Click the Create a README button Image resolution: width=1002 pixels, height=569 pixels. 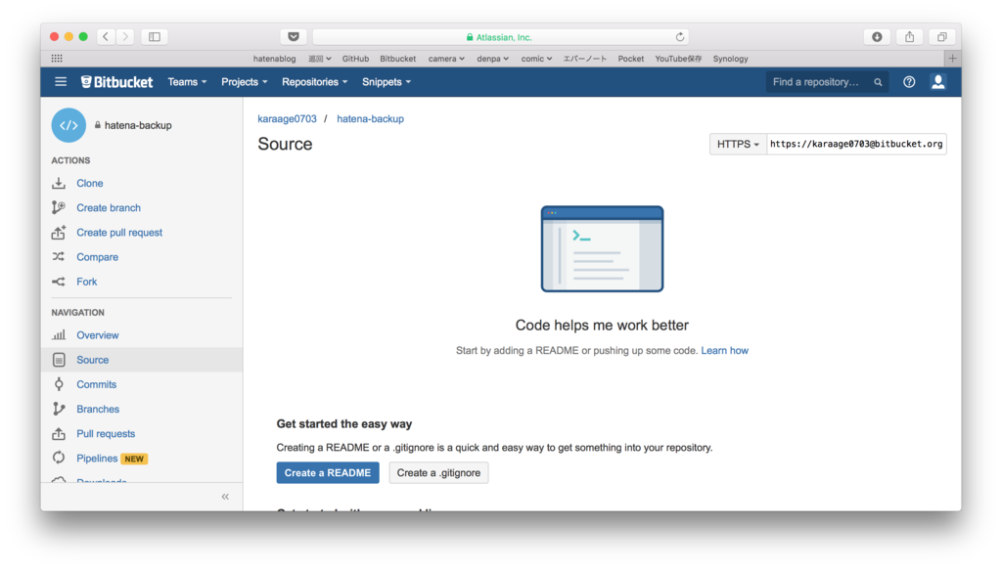(328, 473)
